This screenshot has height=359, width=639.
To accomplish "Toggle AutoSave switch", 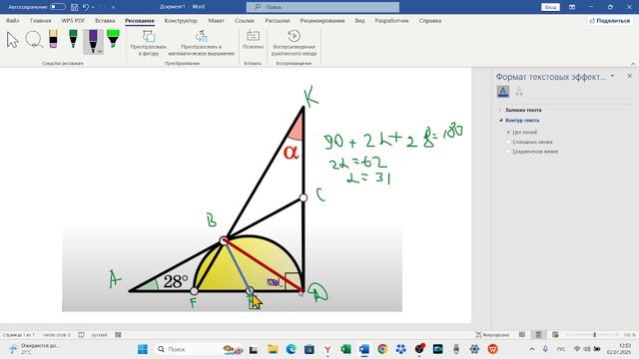I will point(58,7).
